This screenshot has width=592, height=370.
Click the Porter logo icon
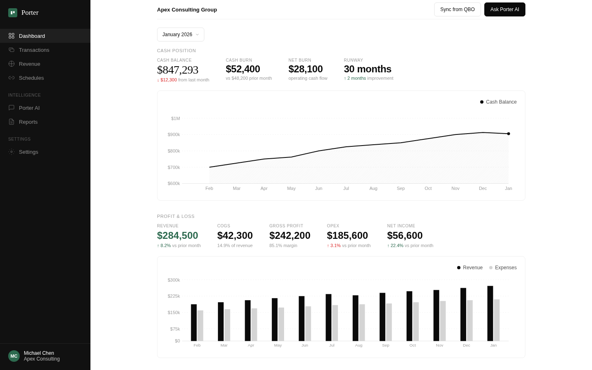coord(12,13)
